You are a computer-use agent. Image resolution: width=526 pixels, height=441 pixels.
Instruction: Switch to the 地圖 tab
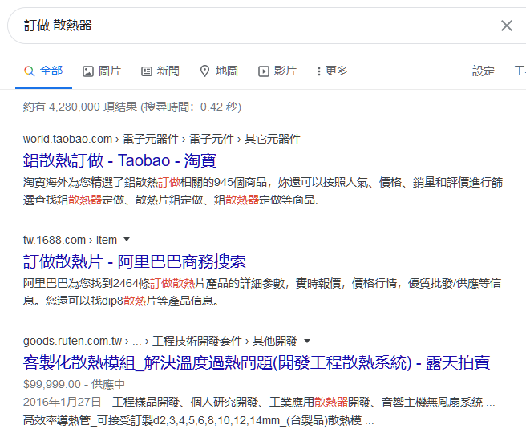[219, 71]
